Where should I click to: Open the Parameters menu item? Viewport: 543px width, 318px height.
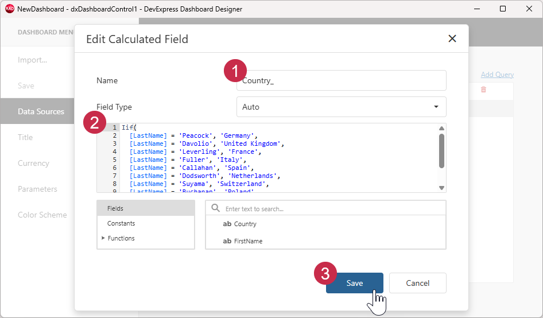37,189
